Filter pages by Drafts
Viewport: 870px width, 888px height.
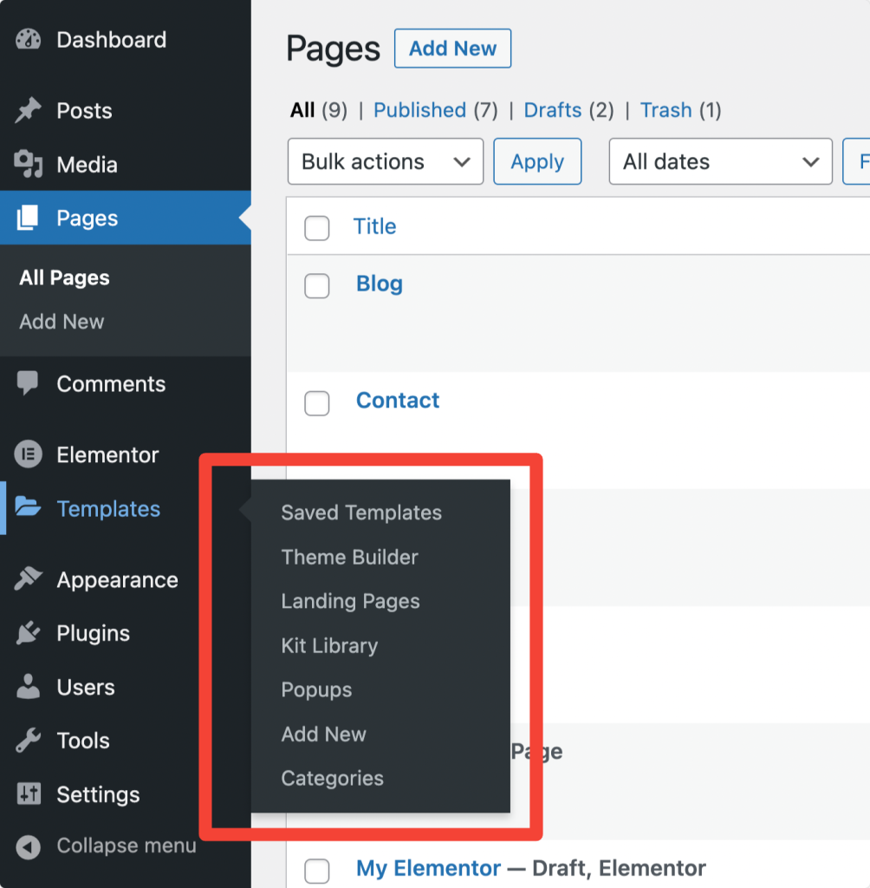coord(553,110)
